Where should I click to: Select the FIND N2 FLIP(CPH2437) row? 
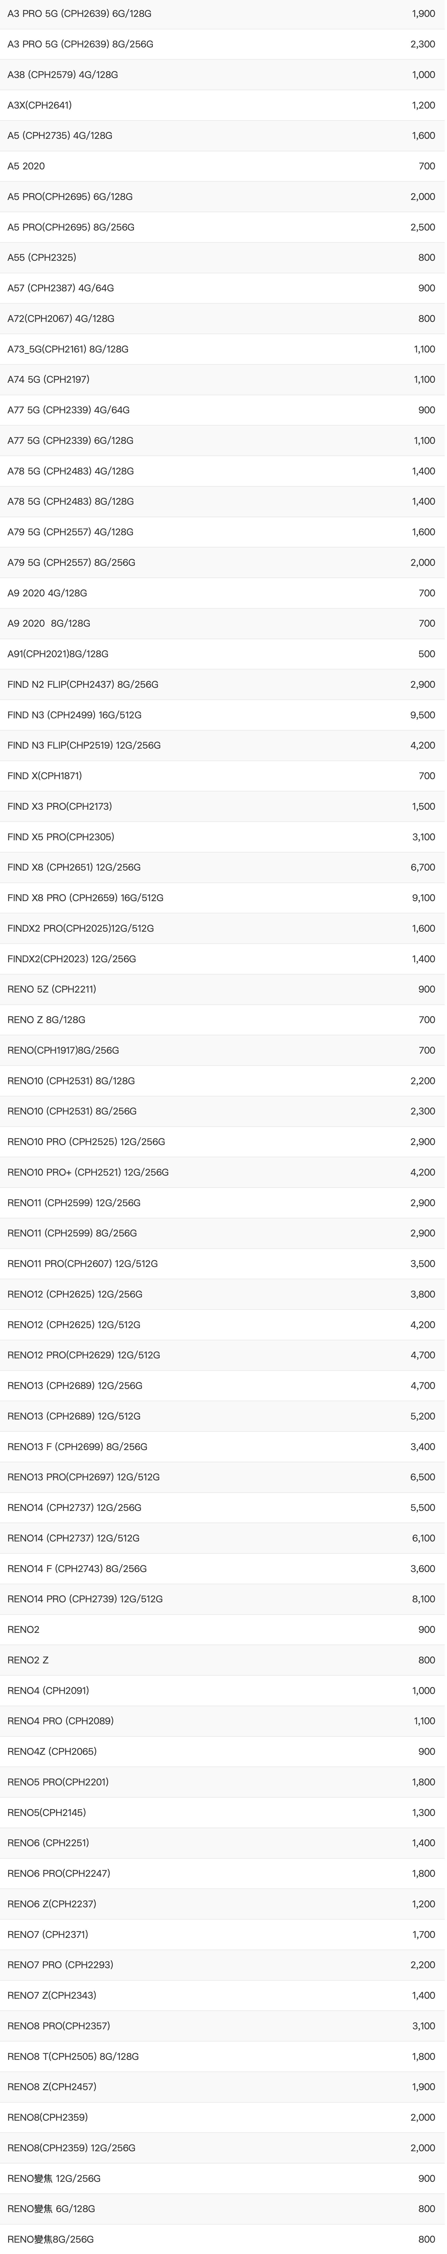[83, 684]
